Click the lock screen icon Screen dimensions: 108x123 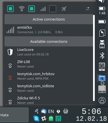click(x=102, y=100)
